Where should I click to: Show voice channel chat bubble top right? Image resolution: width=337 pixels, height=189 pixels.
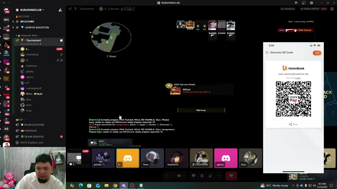click(x=332, y=9)
